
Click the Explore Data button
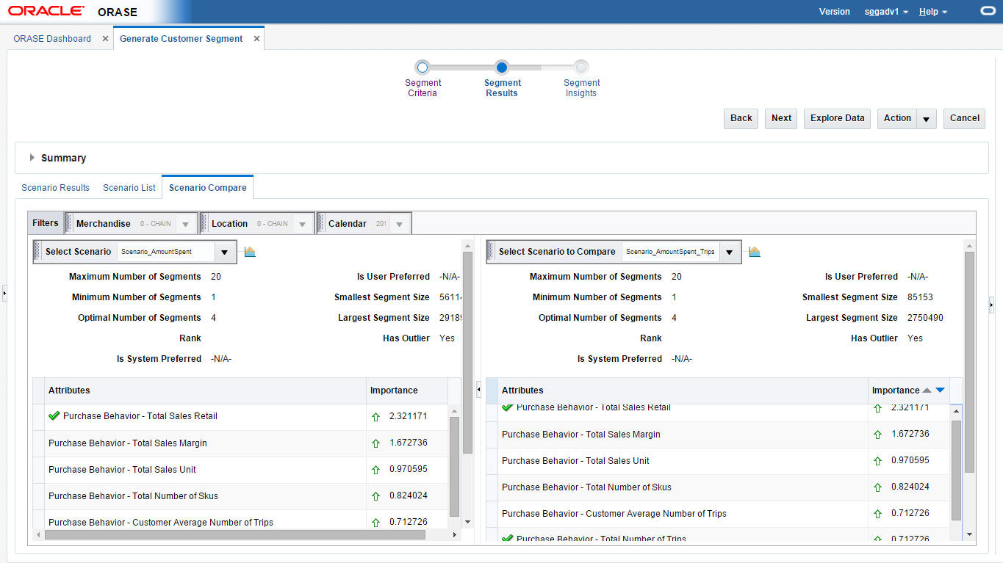(x=838, y=119)
